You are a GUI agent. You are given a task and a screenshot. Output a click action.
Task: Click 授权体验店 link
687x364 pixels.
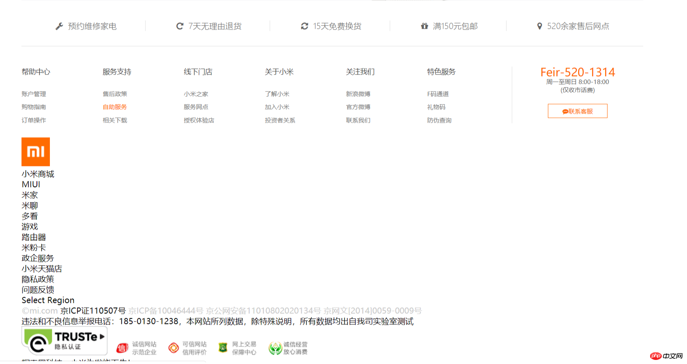point(199,120)
